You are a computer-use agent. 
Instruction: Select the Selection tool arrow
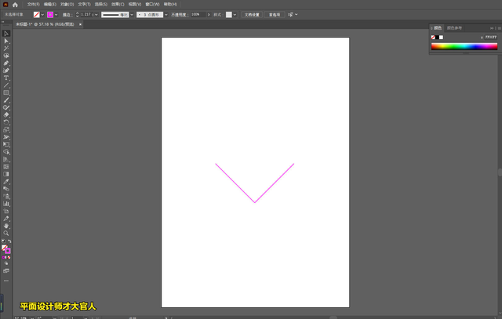pyautogui.click(x=6, y=34)
